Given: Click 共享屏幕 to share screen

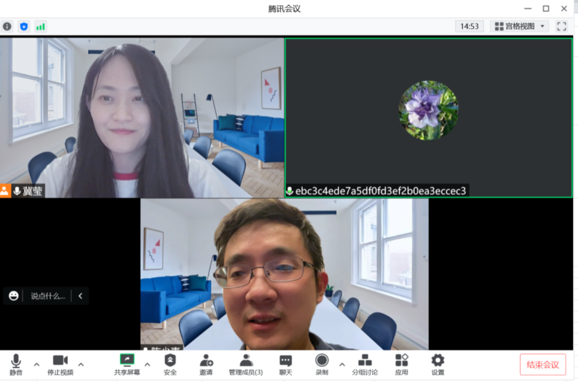Looking at the screenshot, I should click(127, 364).
